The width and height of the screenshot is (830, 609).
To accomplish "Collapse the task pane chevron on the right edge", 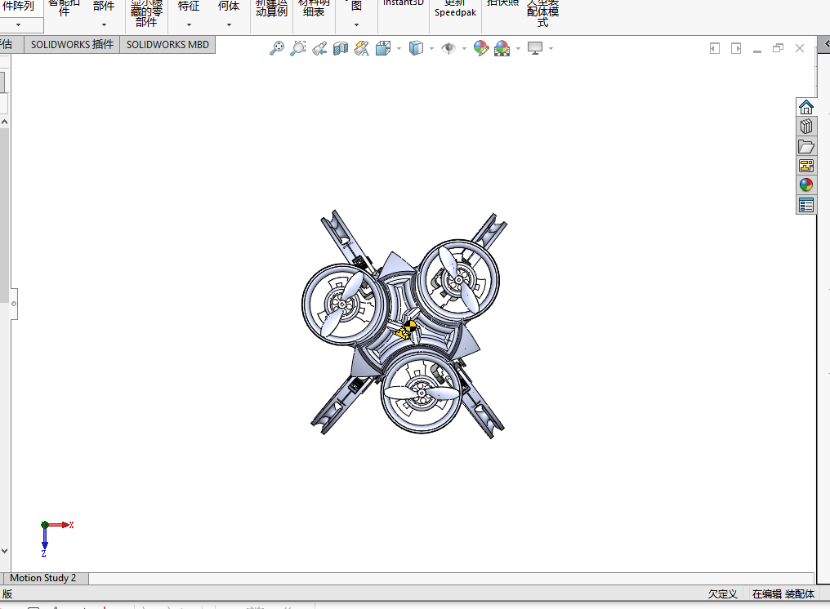I will [x=825, y=44].
